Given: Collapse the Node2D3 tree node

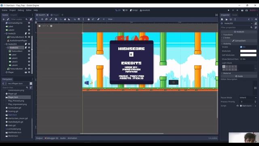Looking at the screenshot, I should (5, 44).
